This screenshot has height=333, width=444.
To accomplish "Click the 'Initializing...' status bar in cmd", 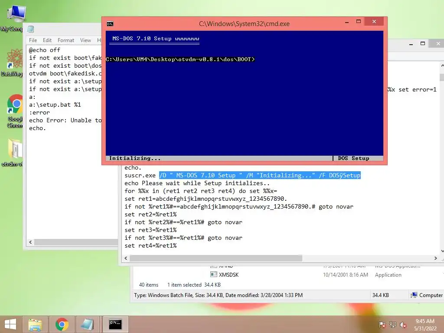I will (135, 158).
